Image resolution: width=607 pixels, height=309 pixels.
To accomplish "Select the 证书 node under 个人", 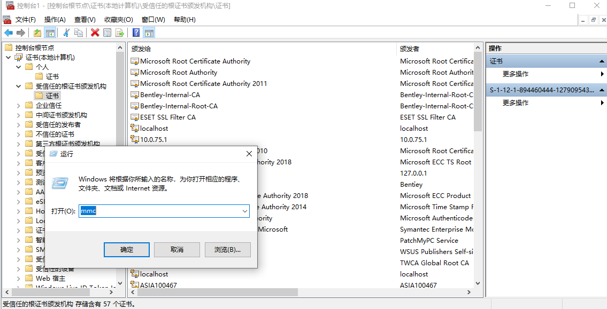I will point(52,76).
